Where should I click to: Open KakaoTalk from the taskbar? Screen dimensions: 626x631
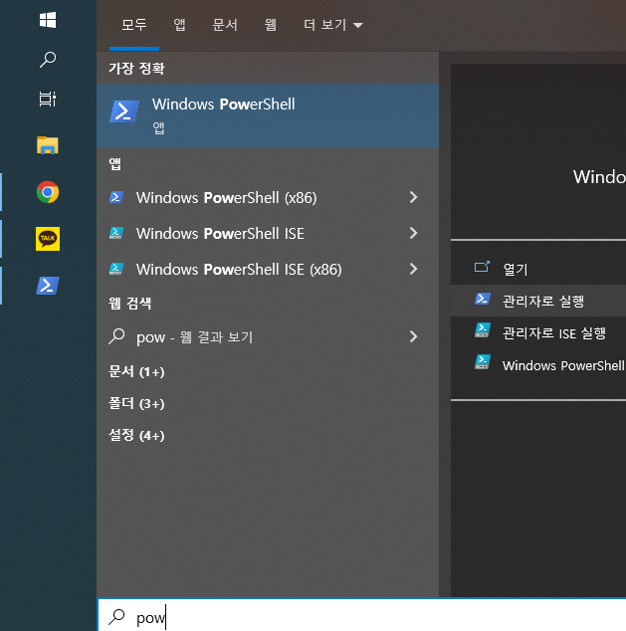[48, 239]
